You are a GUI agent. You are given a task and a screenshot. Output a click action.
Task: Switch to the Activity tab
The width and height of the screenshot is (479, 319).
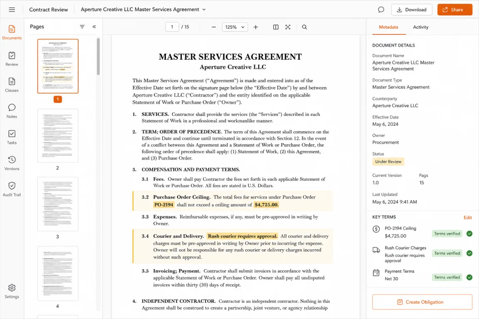(x=420, y=27)
